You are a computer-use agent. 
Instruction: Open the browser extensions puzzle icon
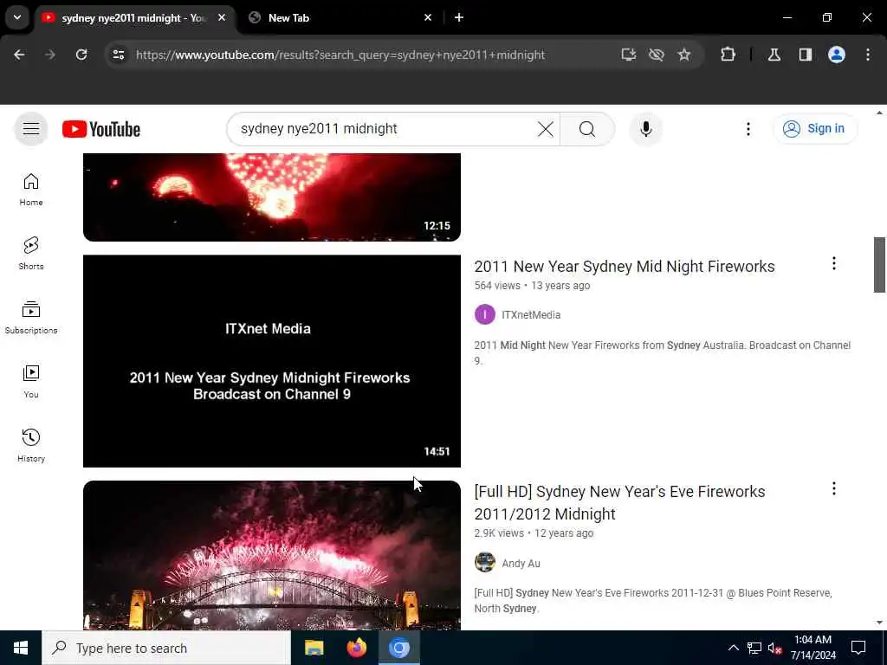[x=728, y=55]
